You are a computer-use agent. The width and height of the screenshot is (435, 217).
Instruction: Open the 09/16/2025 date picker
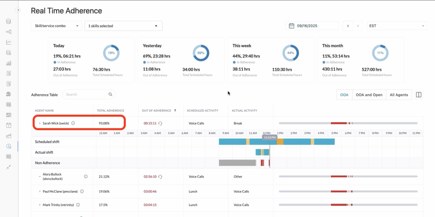pos(312,26)
